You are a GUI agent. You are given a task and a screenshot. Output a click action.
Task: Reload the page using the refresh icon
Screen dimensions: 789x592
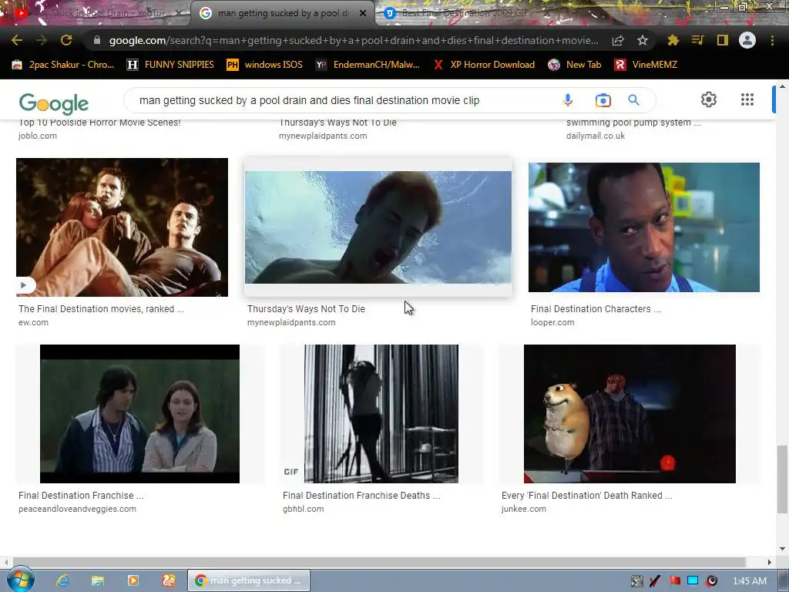(66, 40)
